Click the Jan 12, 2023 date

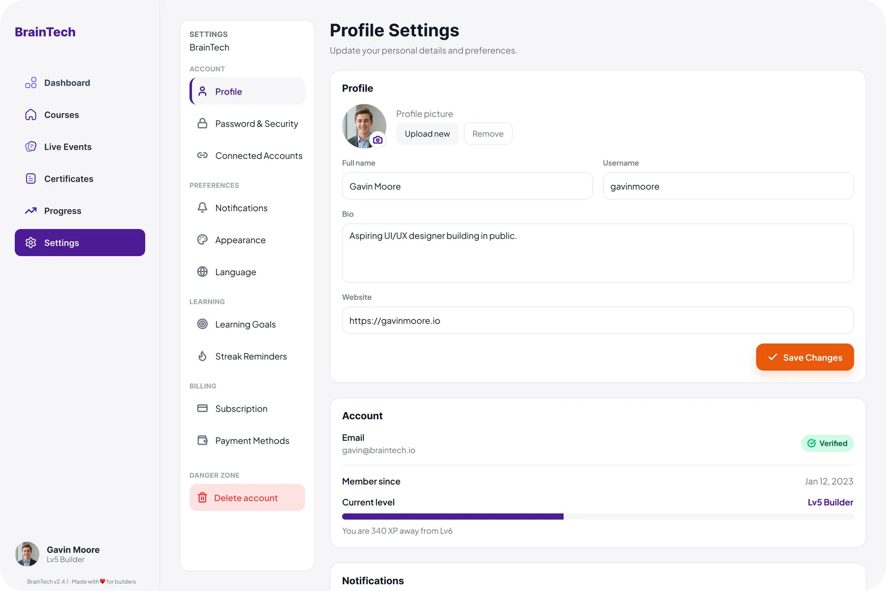tap(829, 481)
